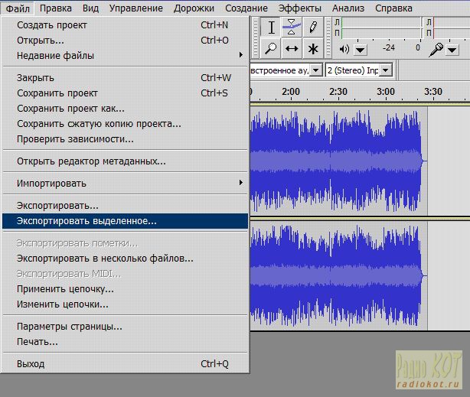Click inside the upper waveform channel
Image resolution: width=470 pixels, height=397 pixels.
click(x=338, y=161)
